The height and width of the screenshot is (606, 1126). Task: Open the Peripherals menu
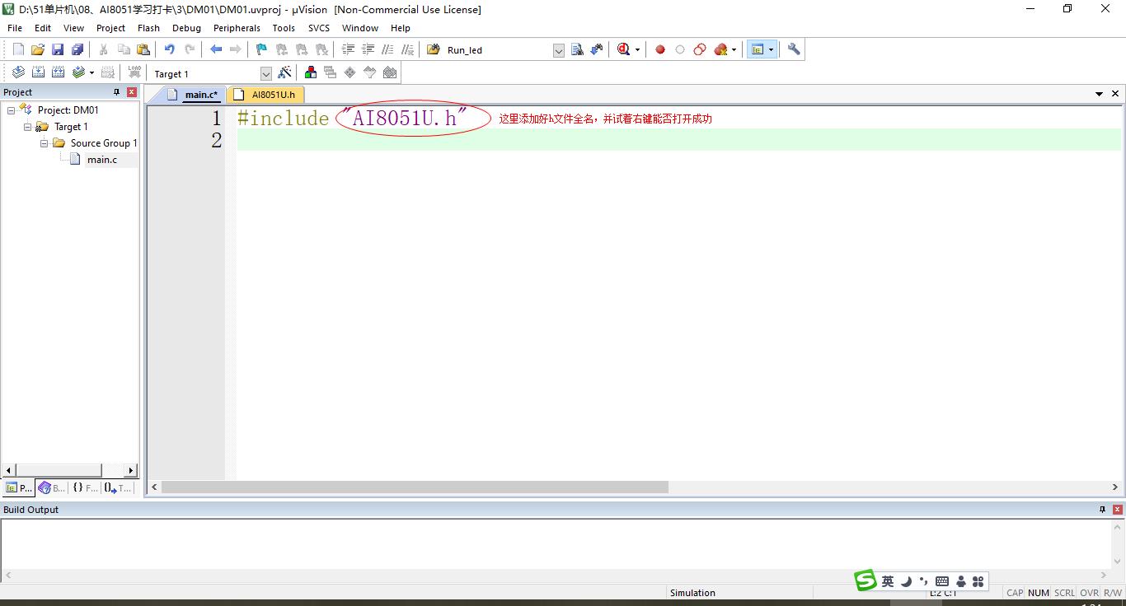(237, 28)
